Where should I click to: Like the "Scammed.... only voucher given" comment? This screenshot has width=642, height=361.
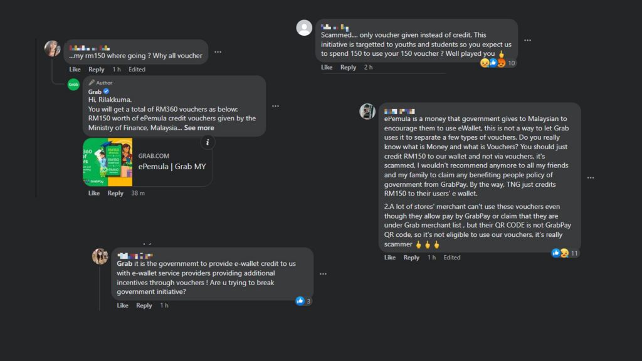click(327, 68)
